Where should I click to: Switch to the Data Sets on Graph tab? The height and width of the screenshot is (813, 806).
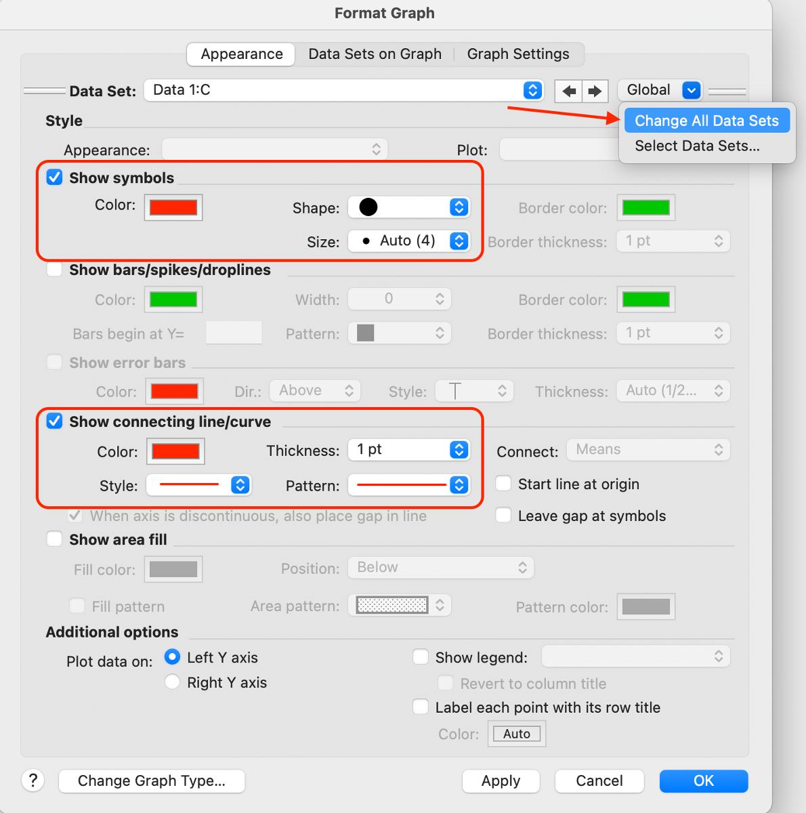pyautogui.click(x=375, y=54)
